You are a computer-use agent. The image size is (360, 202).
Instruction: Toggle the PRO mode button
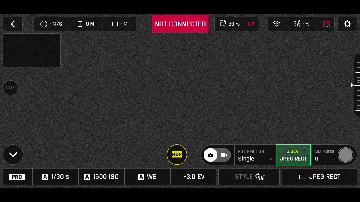coord(17,177)
